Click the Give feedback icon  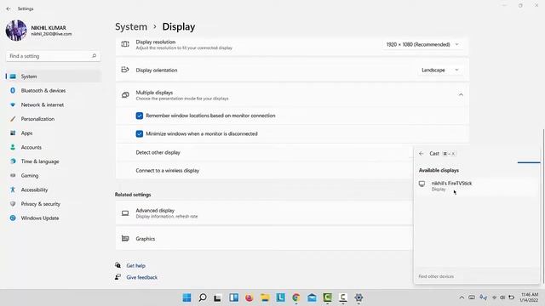(x=118, y=277)
